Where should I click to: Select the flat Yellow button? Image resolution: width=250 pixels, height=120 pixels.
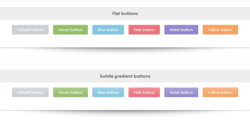point(220,30)
